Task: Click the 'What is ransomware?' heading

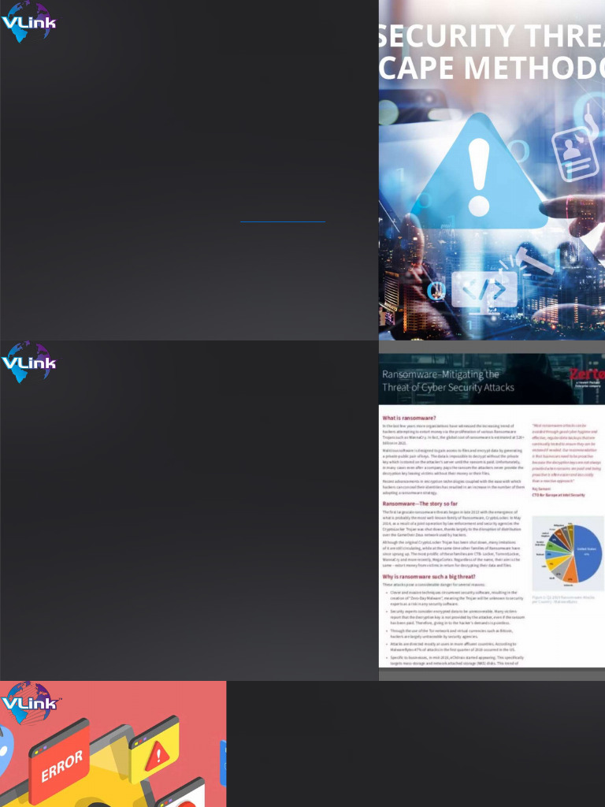Action: (409, 418)
